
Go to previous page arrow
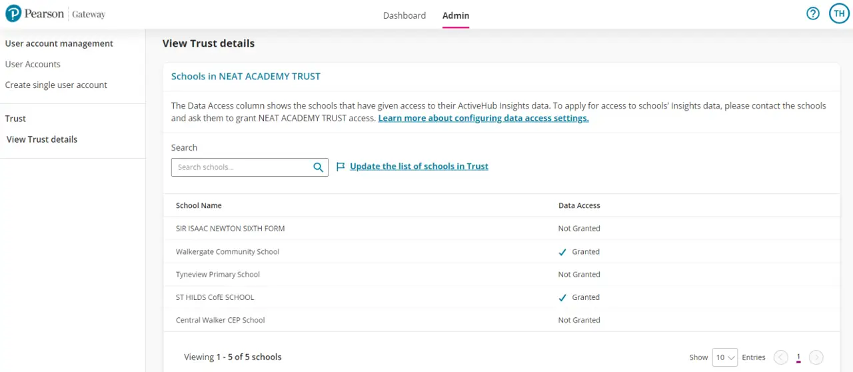pos(780,357)
